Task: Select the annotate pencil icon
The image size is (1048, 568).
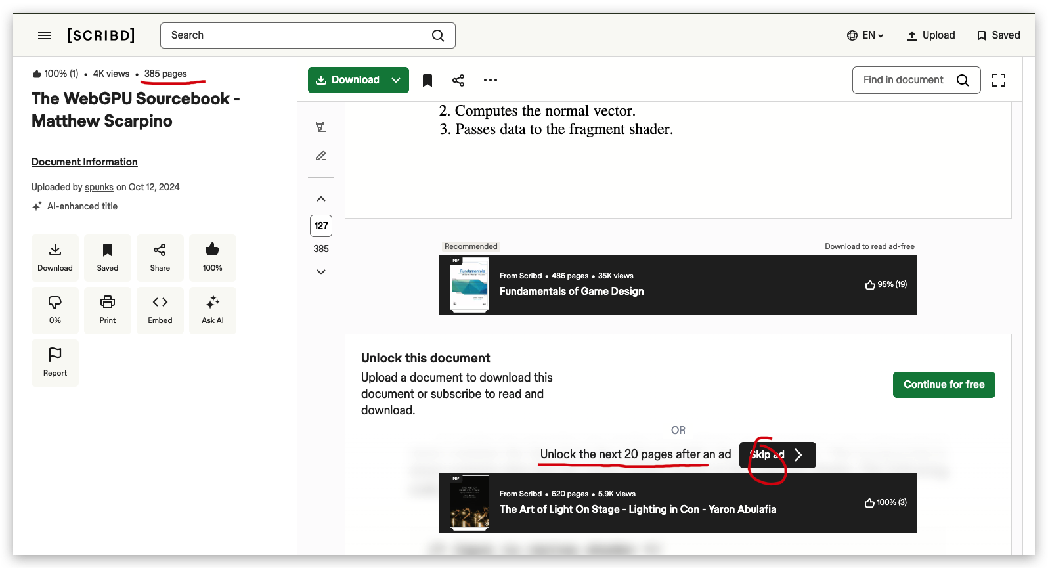Action: coord(321,156)
